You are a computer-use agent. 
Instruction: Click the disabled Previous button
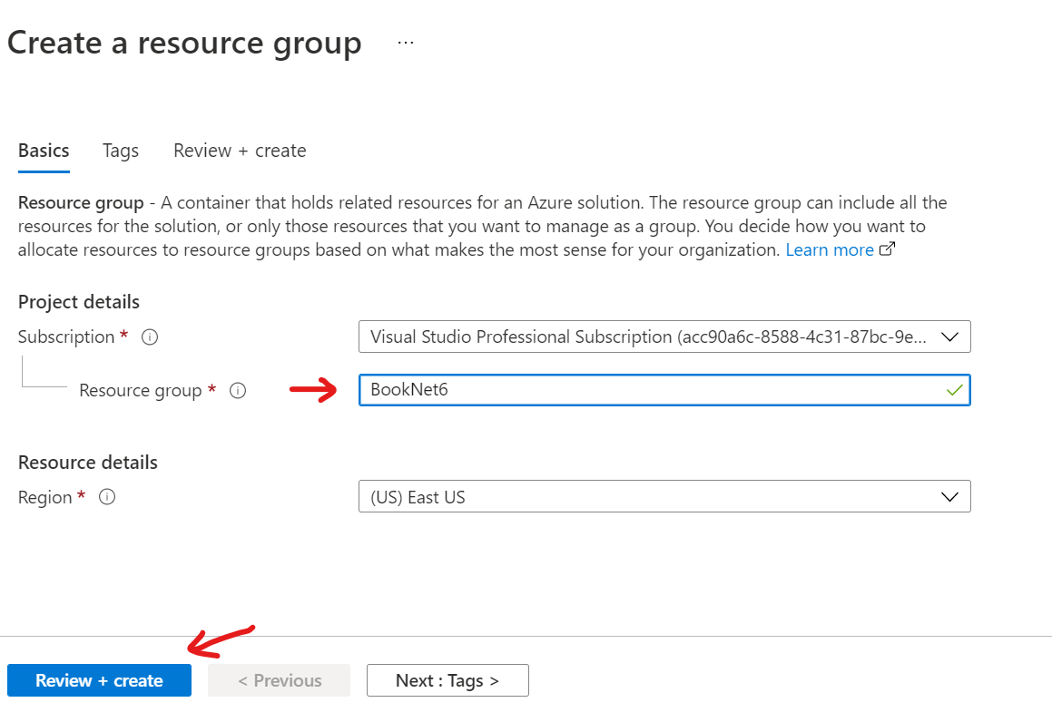pyautogui.click(x=279, y=680)
